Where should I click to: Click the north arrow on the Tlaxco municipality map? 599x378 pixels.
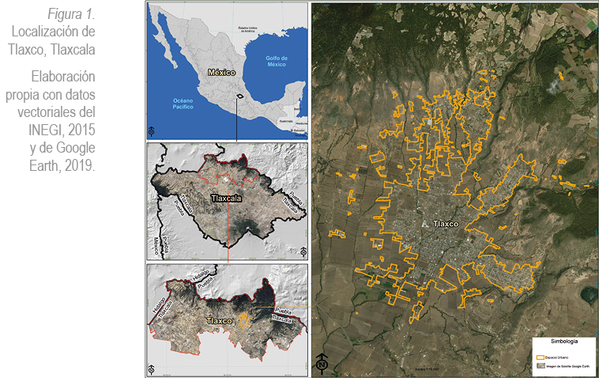tap(152, 369)
